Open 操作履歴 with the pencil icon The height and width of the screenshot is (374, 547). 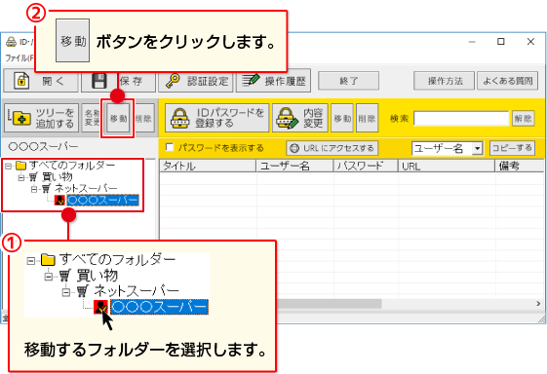(x=273, y=81)
